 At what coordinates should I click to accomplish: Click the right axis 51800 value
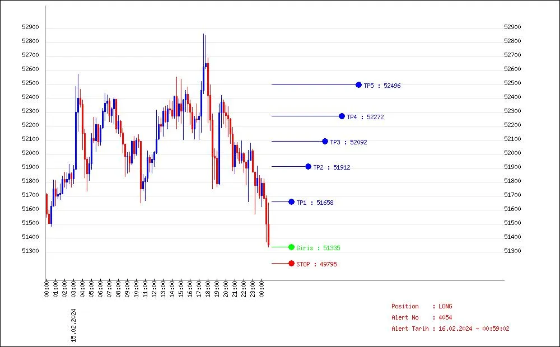coord(512,181)
